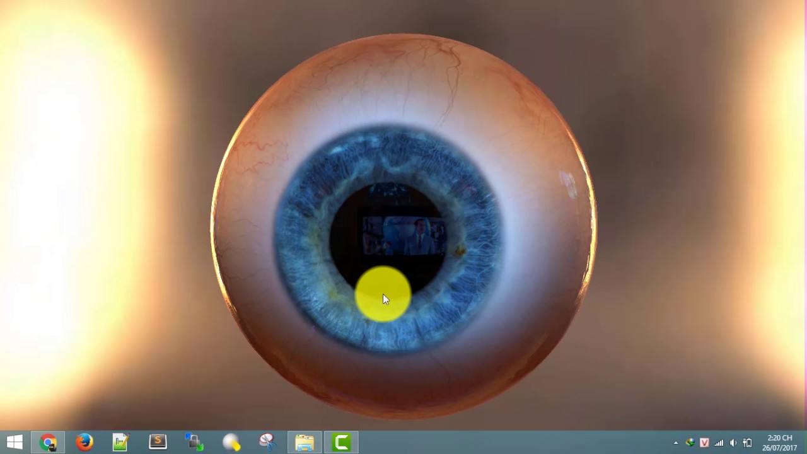This screenshot has height=454, width=807.
Task: Open the folder lock application
Action: [x=194, y=441]
